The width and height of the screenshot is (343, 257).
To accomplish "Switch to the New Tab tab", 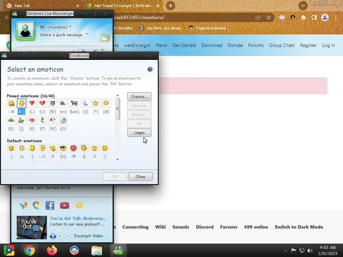I will [x=43, y=6].
